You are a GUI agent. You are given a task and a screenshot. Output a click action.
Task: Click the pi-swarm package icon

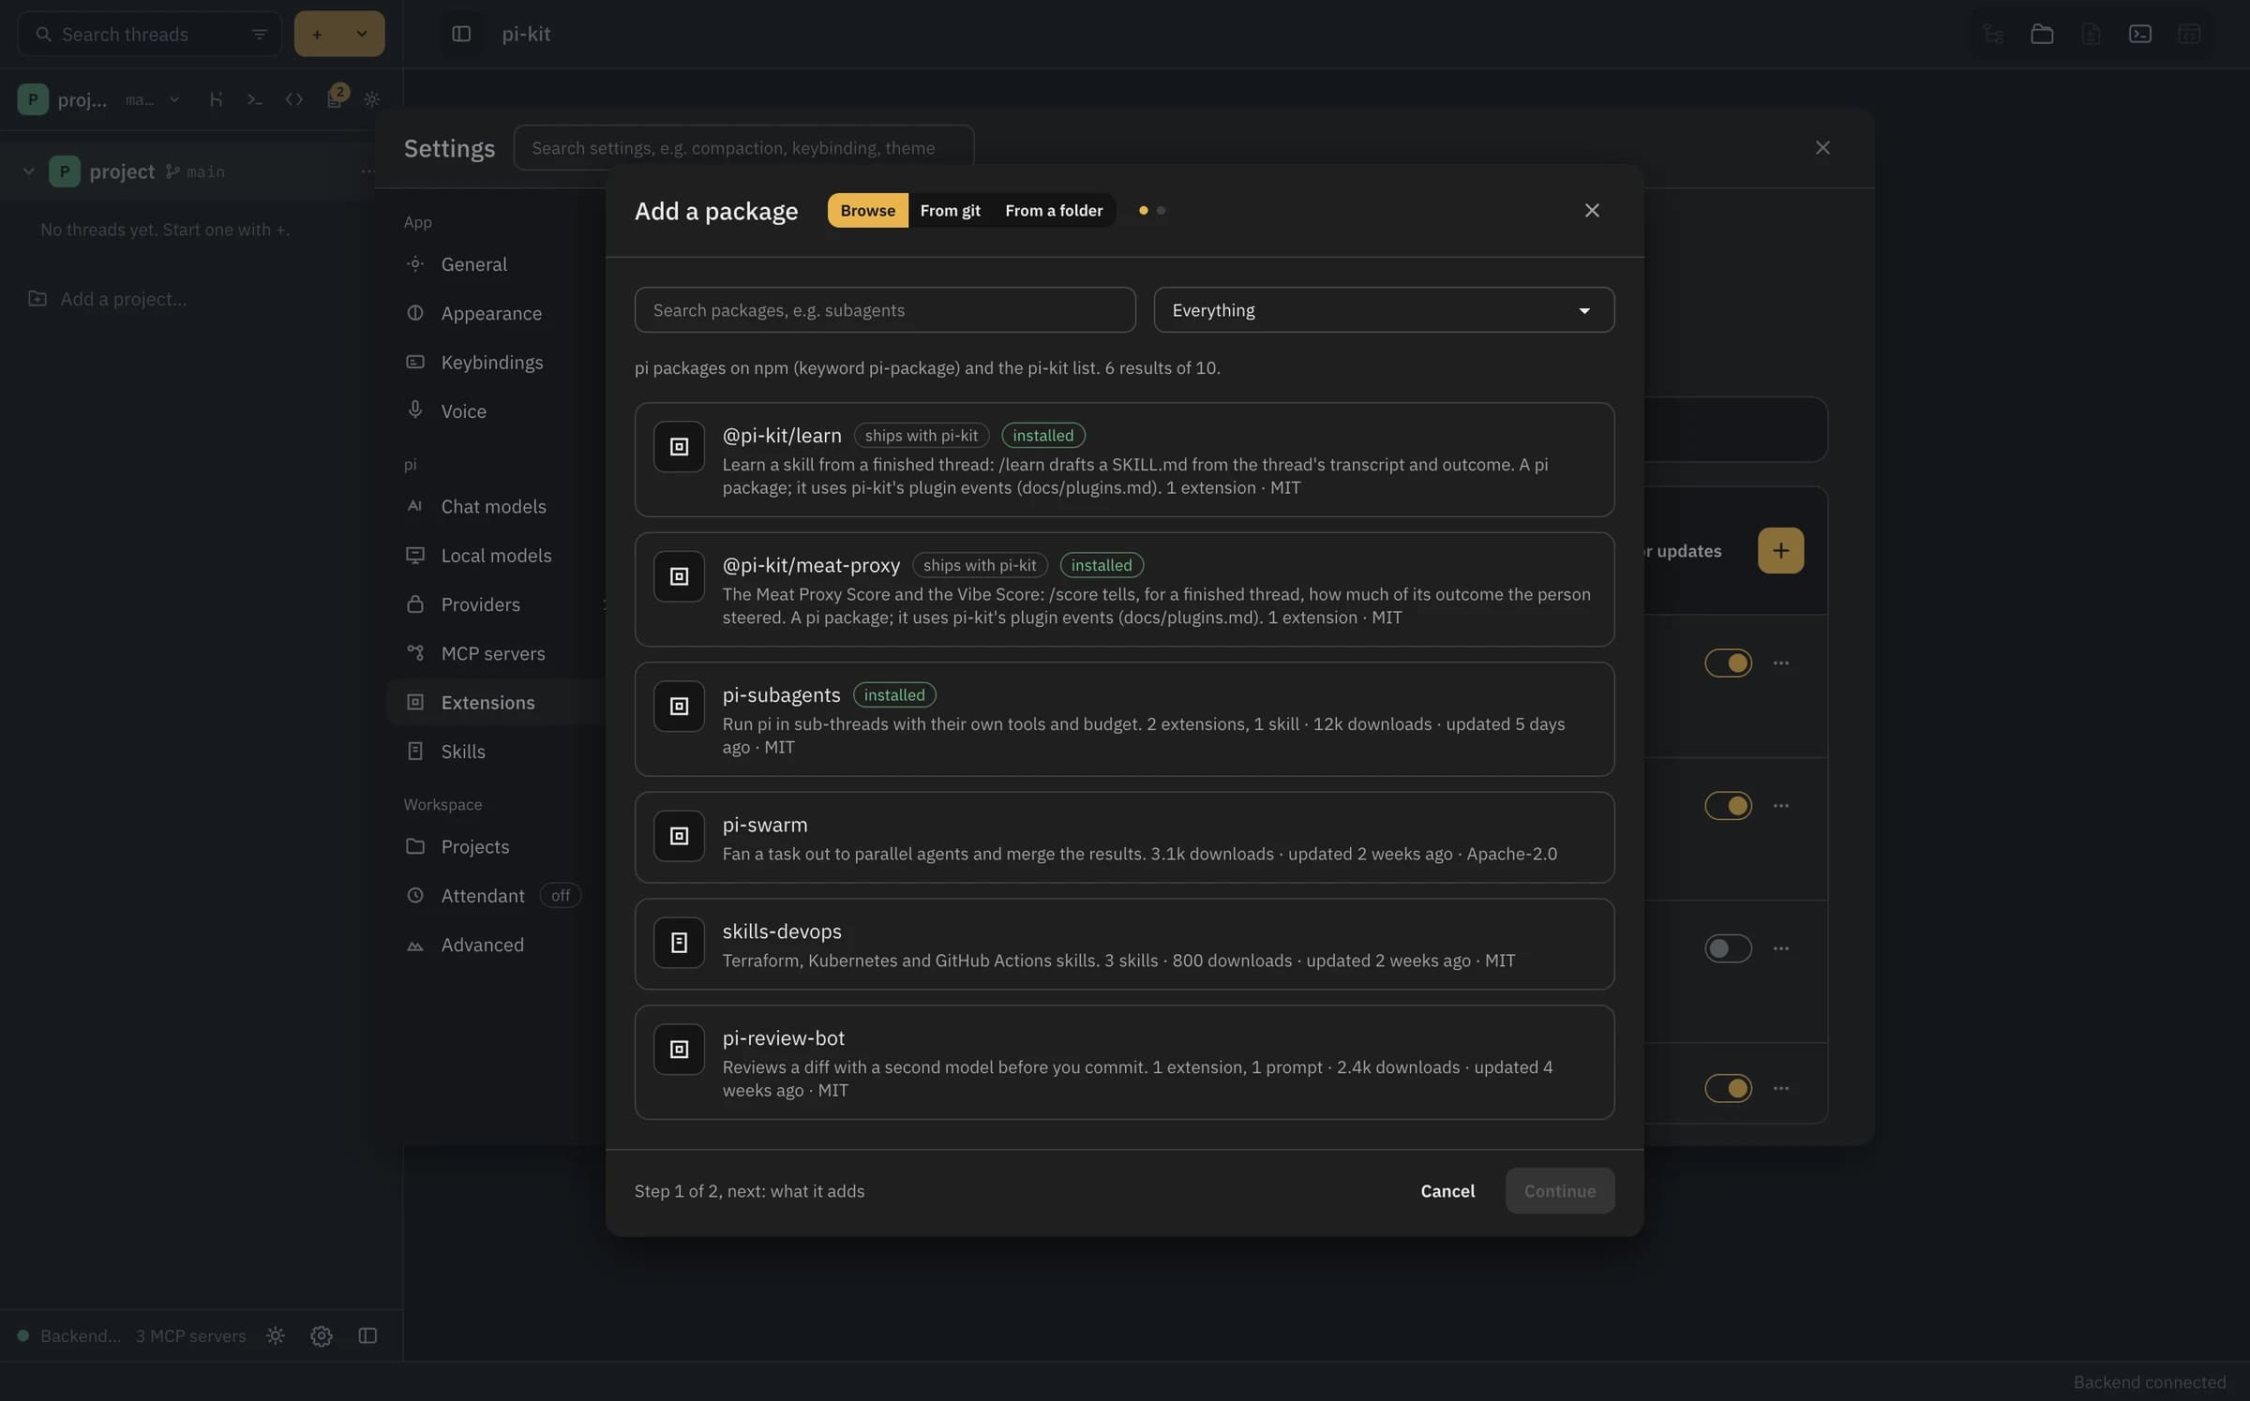(x=679, y=836)
